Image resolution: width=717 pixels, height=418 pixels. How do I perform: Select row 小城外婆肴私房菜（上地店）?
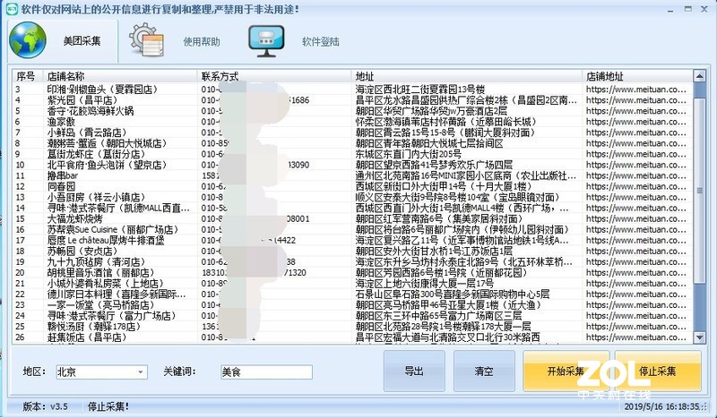[352, 284]
